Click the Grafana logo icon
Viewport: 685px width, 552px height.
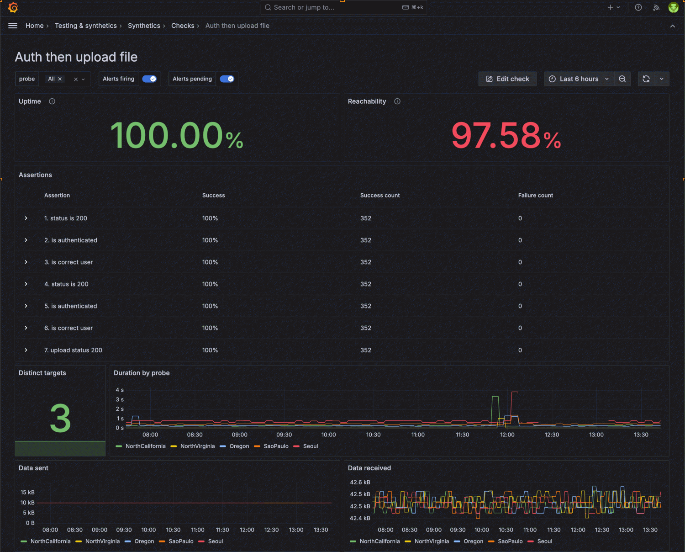click(x=12, y=7)
